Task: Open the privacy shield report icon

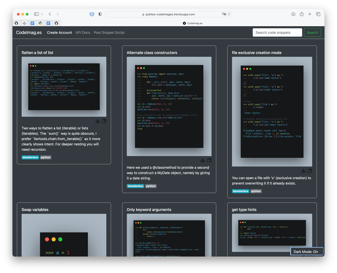Action: 100,14
